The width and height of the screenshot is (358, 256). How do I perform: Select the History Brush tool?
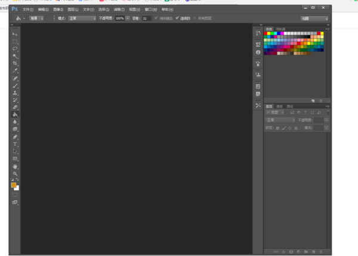click(x=15, y=100)
